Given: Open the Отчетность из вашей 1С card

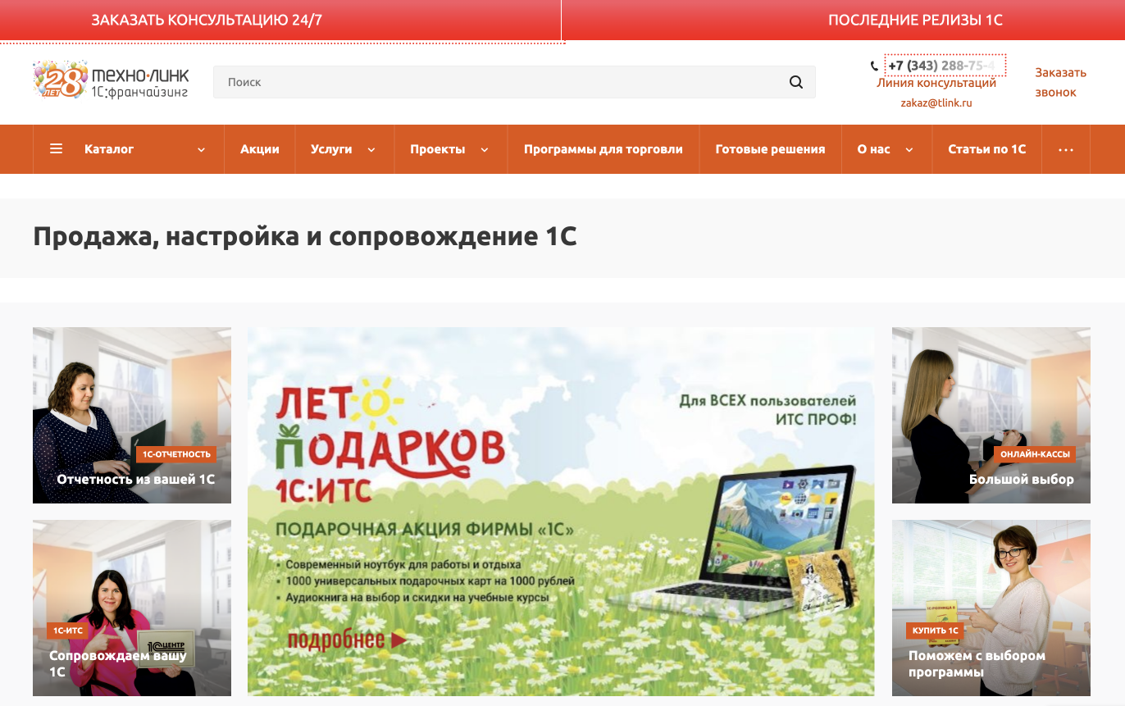Looking at the screenshot, I should click(x=132, y=415).
